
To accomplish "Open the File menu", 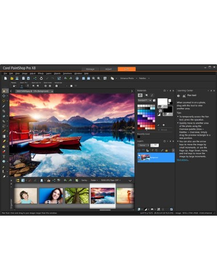I will coord(5,73).
